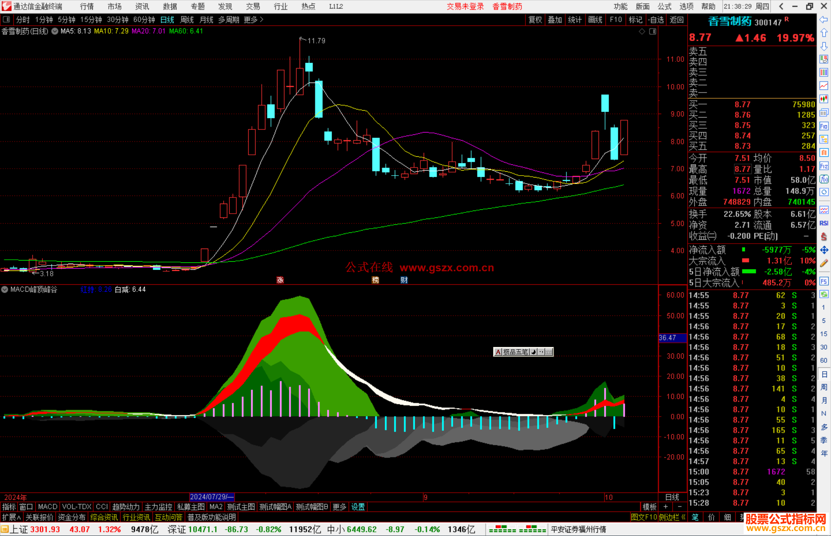The height and width of the screenshot is (536, 831).
Task: Click the RSI indicator icon in sidebar
Action: tap(824, 223)
